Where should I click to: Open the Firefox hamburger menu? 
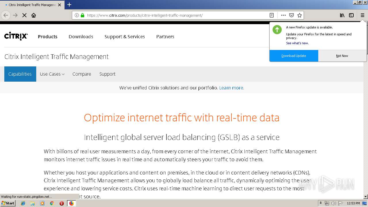click(363, 15)
